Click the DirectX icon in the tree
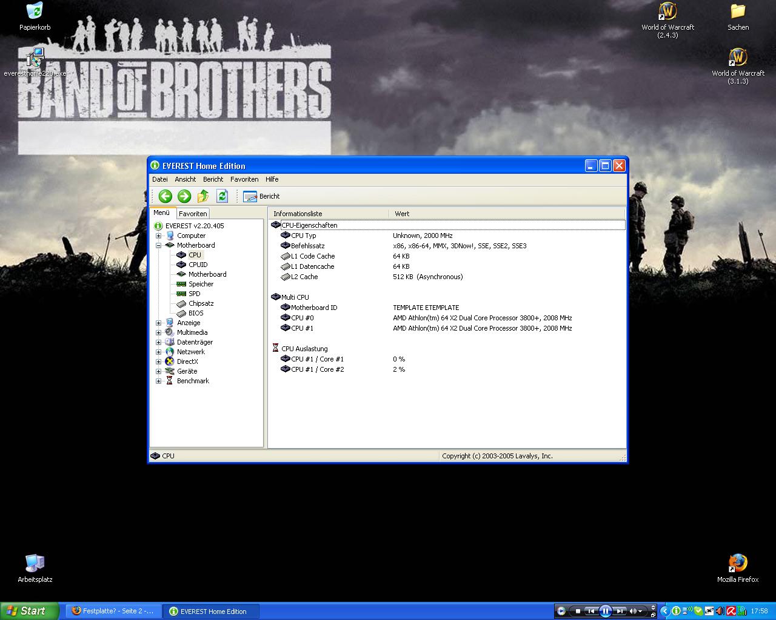The height and width of the screenshot is (620, 776). (x=170, y=361)
